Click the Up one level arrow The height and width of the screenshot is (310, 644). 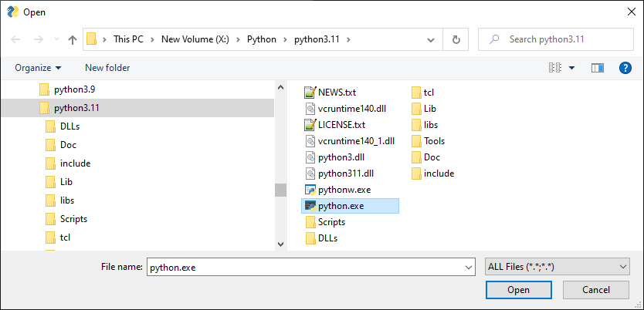tap(73, 39)
